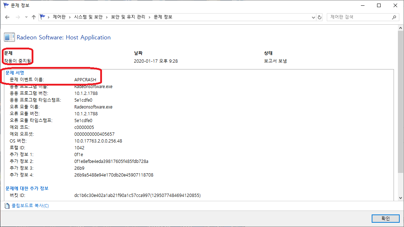
Task: Click the vertical scrollbar thumb
Action: (400, 102)
